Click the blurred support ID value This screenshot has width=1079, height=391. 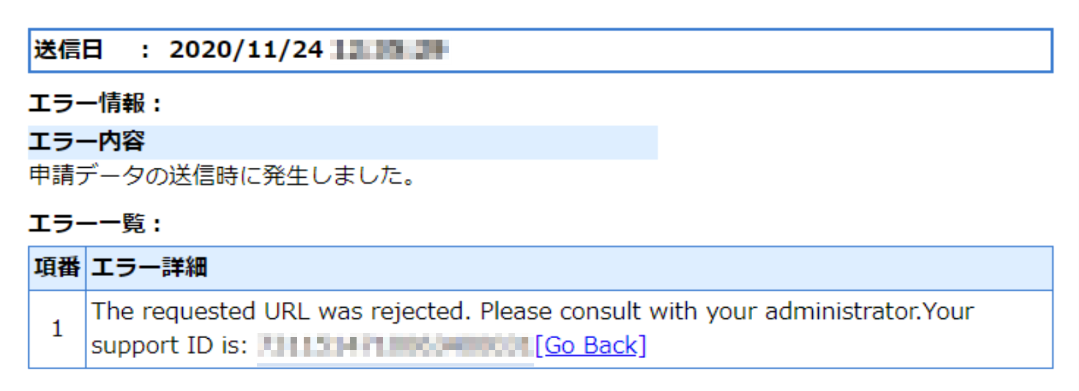point(396,345)
